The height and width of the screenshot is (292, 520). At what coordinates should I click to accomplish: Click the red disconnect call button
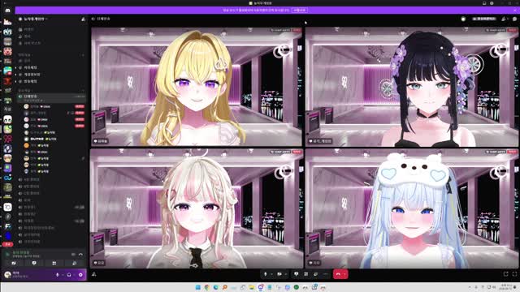pos(338,274)
